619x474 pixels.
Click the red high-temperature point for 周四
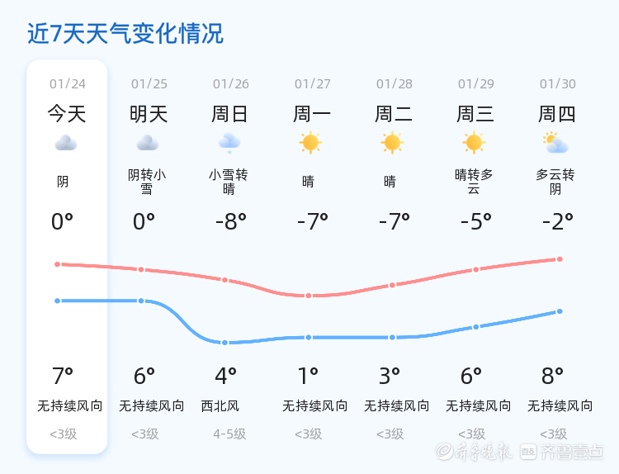(x=560, y=259)
